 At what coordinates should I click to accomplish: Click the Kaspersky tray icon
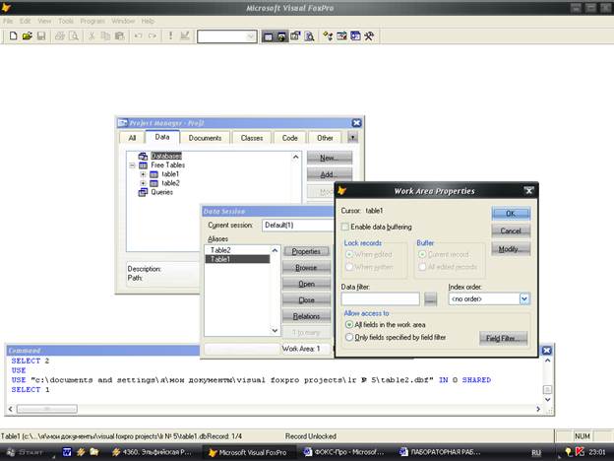[580, 452]
